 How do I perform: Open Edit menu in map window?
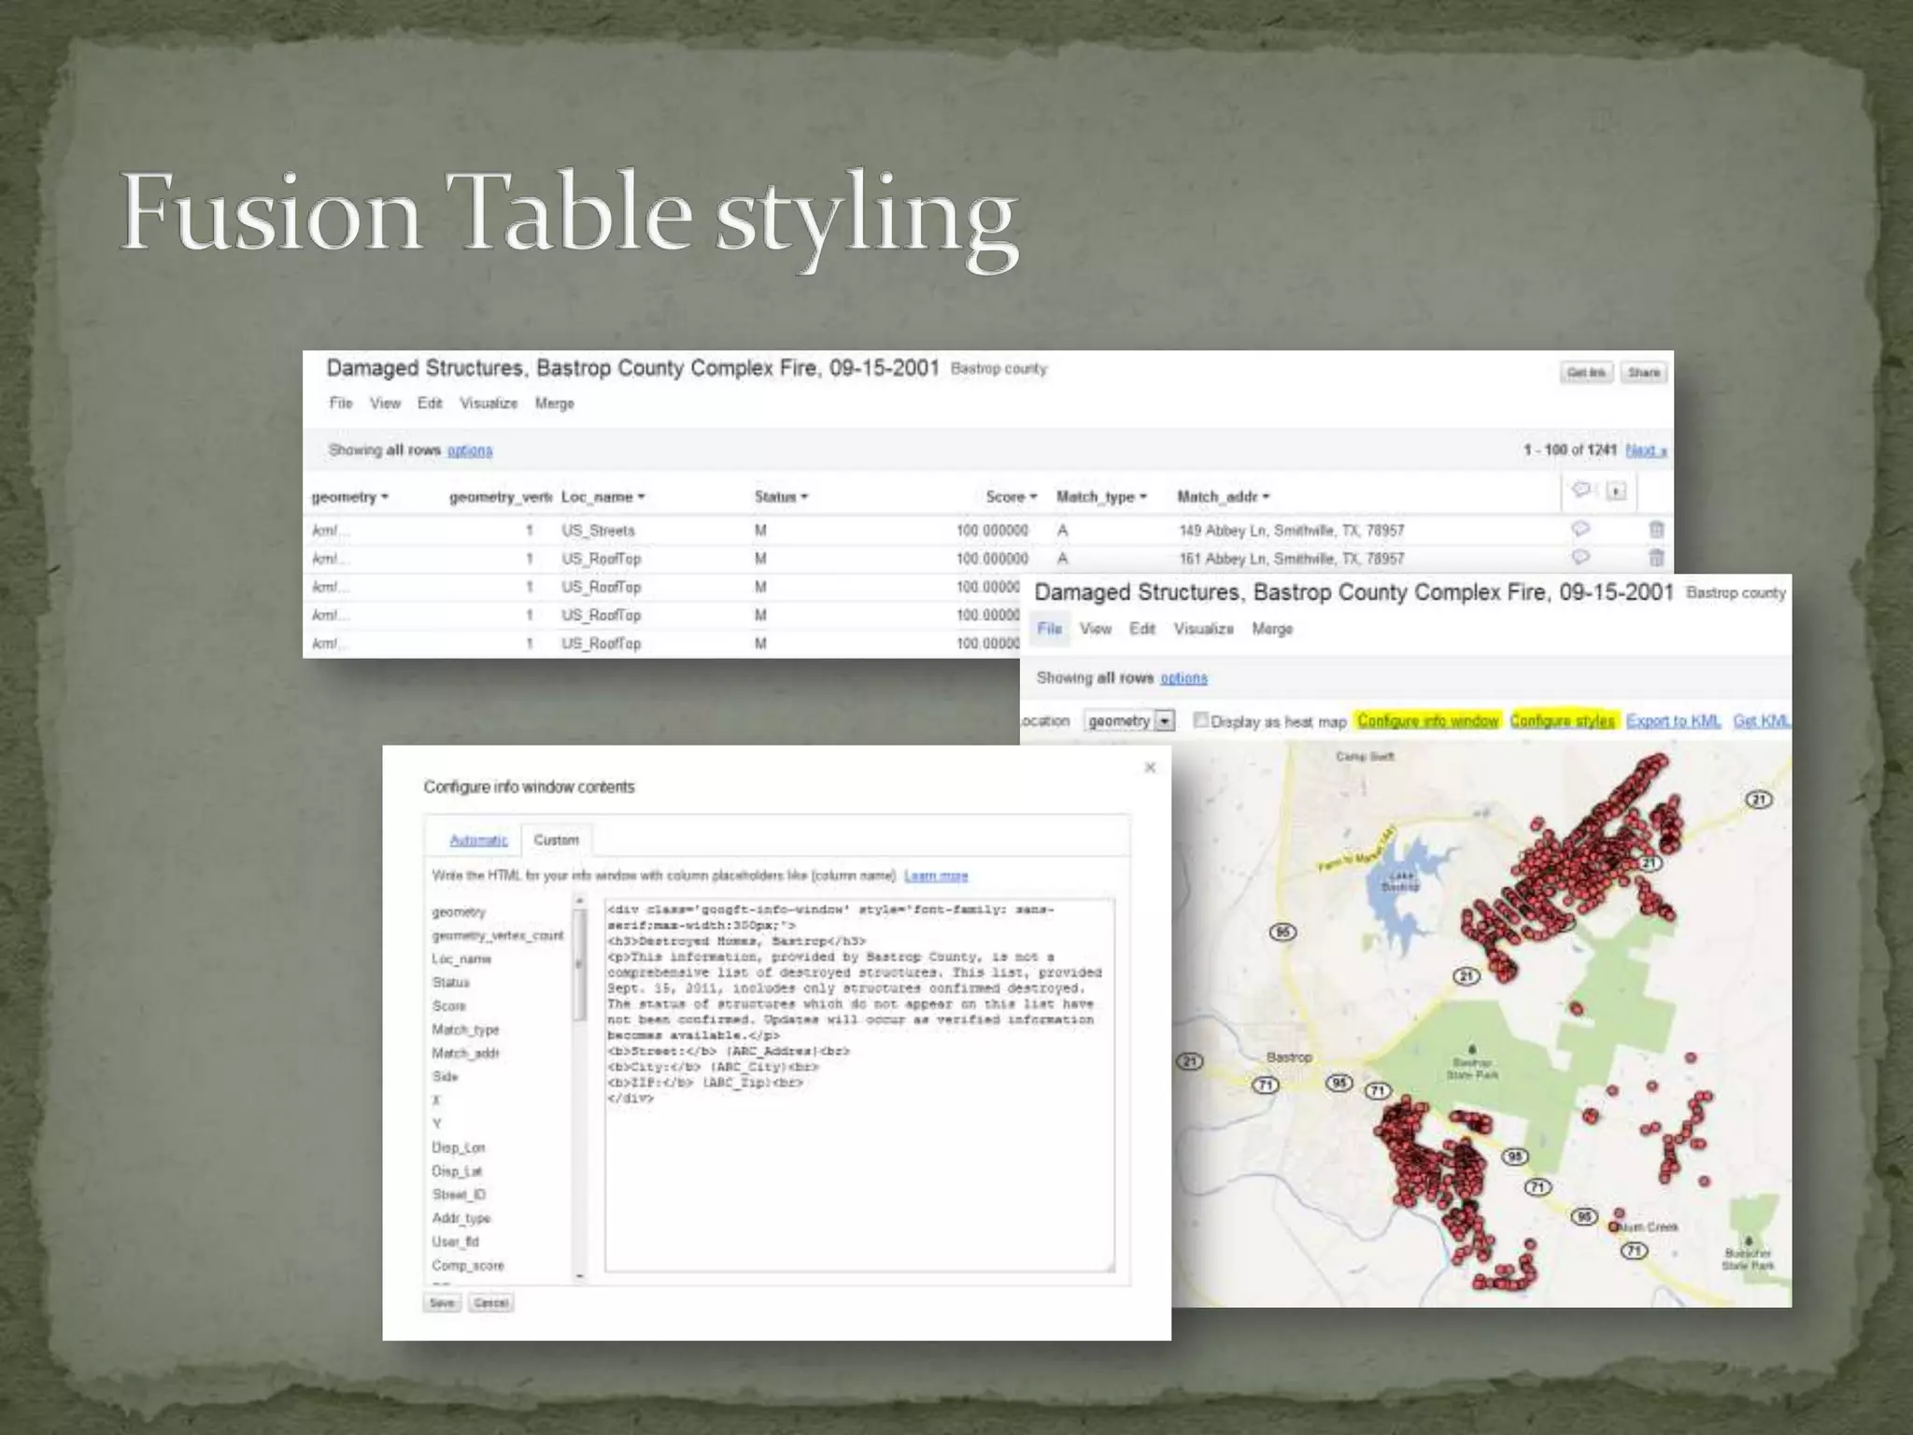pos(1142,629)
